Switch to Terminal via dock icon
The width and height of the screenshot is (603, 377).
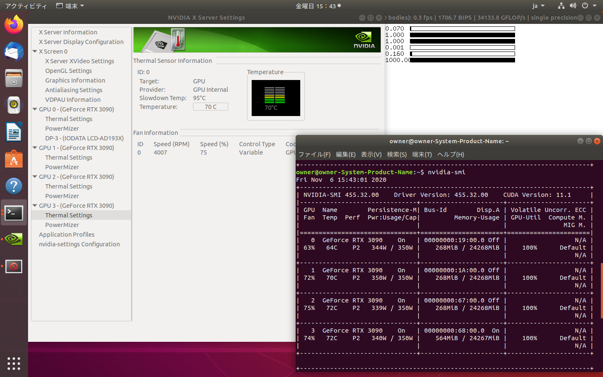14,213
